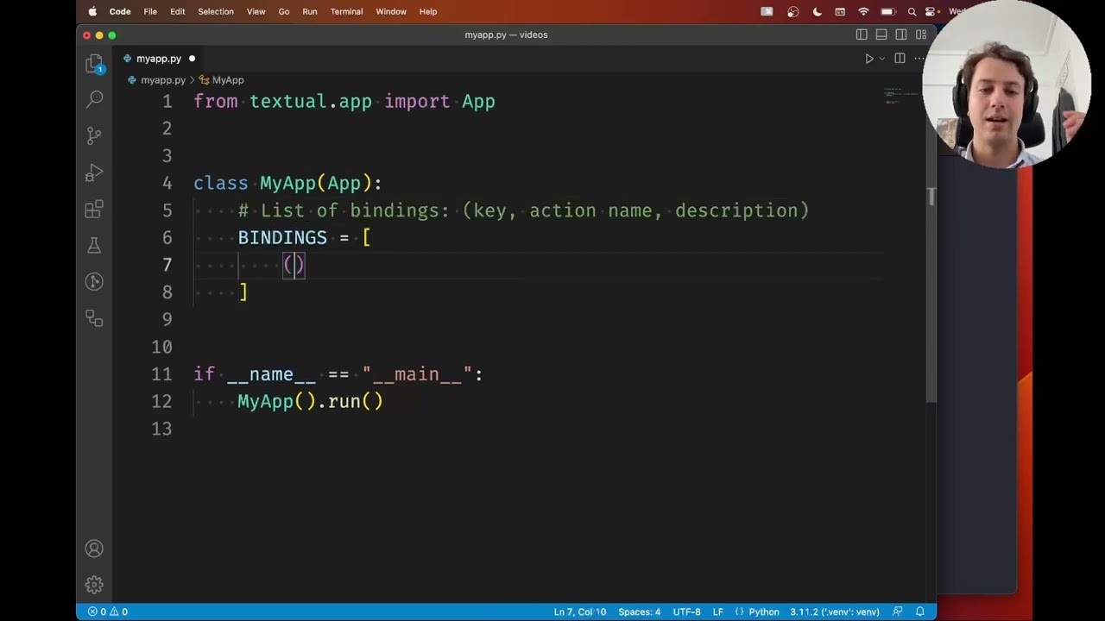
Task: Open the Code application menu
Action: pos(120,11)
